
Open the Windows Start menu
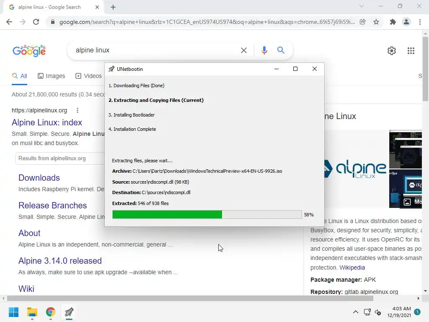13,312
